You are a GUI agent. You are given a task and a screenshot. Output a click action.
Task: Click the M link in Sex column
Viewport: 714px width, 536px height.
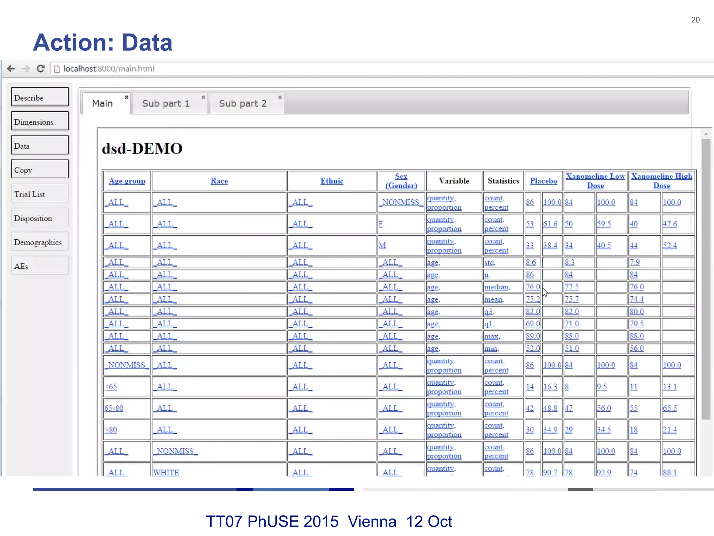click(382, 246)
